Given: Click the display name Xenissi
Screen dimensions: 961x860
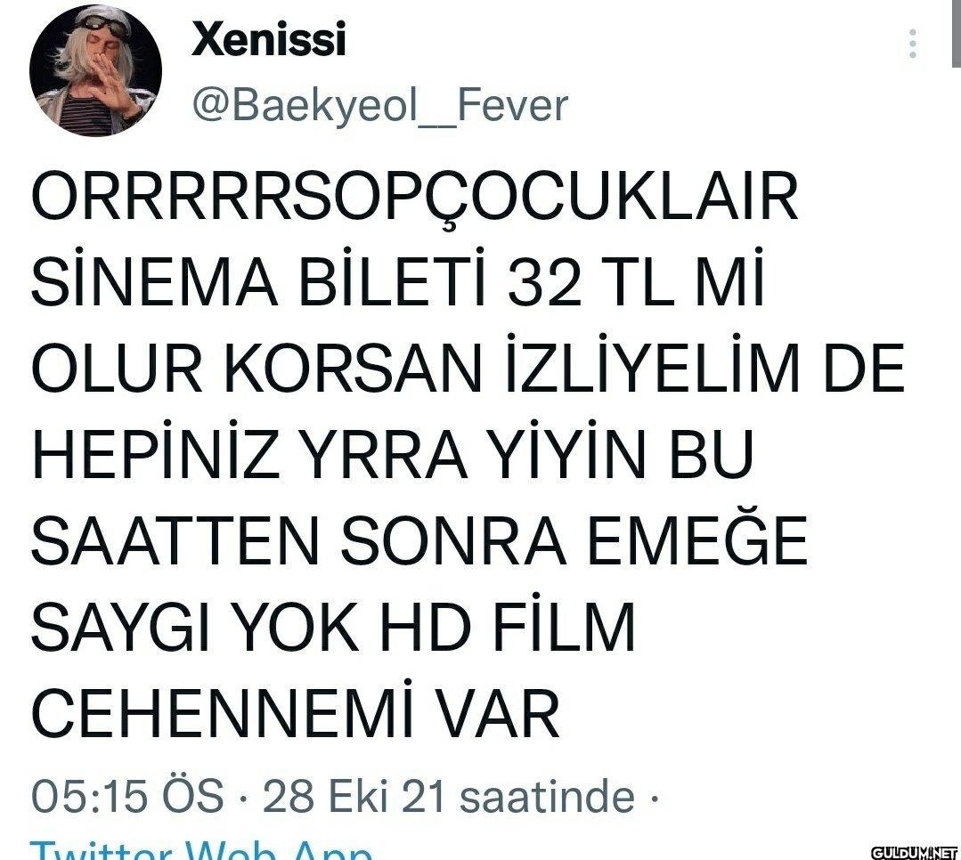Looking at the screenshot, I should [269, 39].
